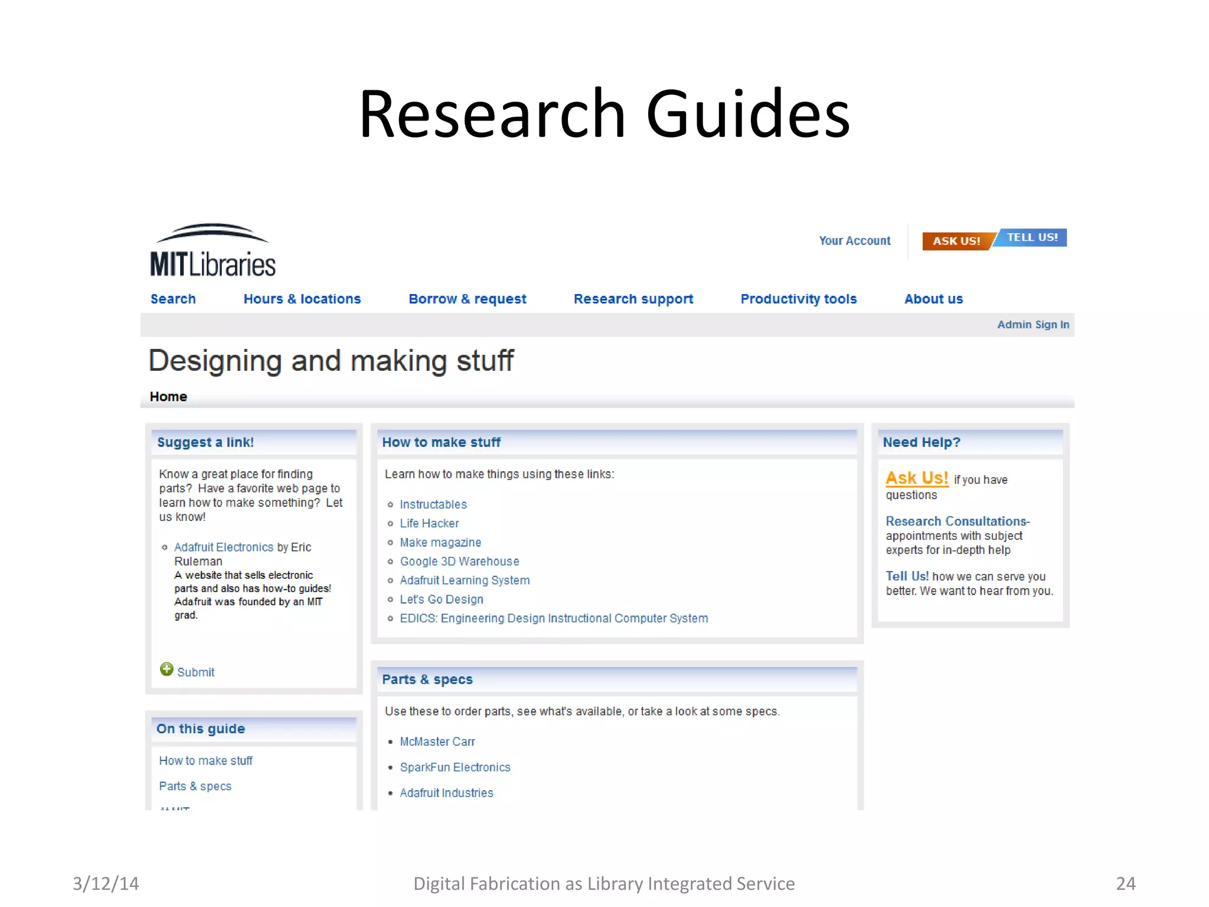Open the Let's Go Design link
This screenshot has height=907, width=1209.
442,599
